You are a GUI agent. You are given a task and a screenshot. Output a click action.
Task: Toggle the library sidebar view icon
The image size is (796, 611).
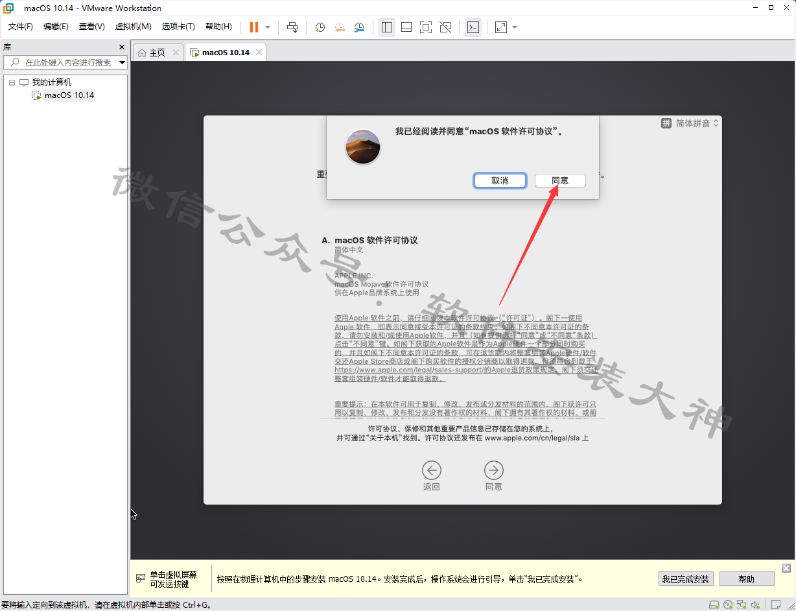(x=387, y=27)
